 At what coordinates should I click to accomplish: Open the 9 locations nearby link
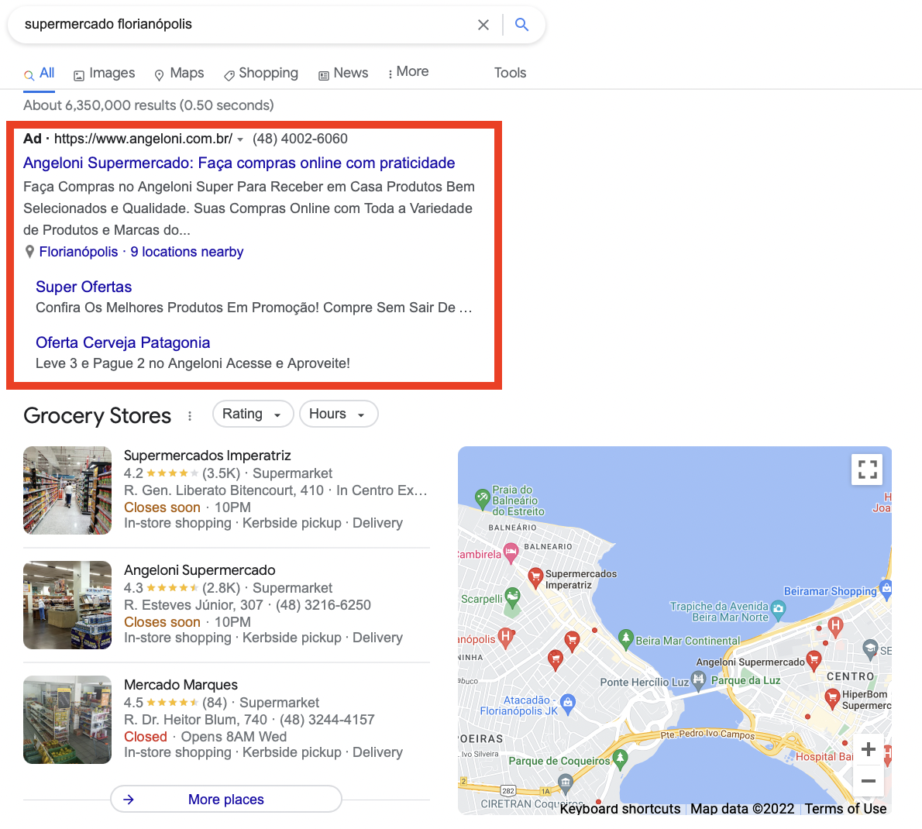[x=187, y=252]
